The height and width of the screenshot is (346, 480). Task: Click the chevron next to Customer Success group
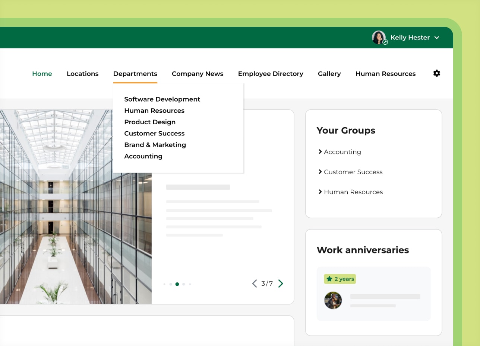320,172
